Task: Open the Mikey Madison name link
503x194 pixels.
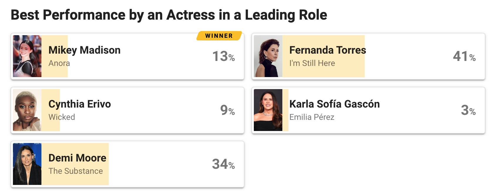Action: [x=84, y=50]
